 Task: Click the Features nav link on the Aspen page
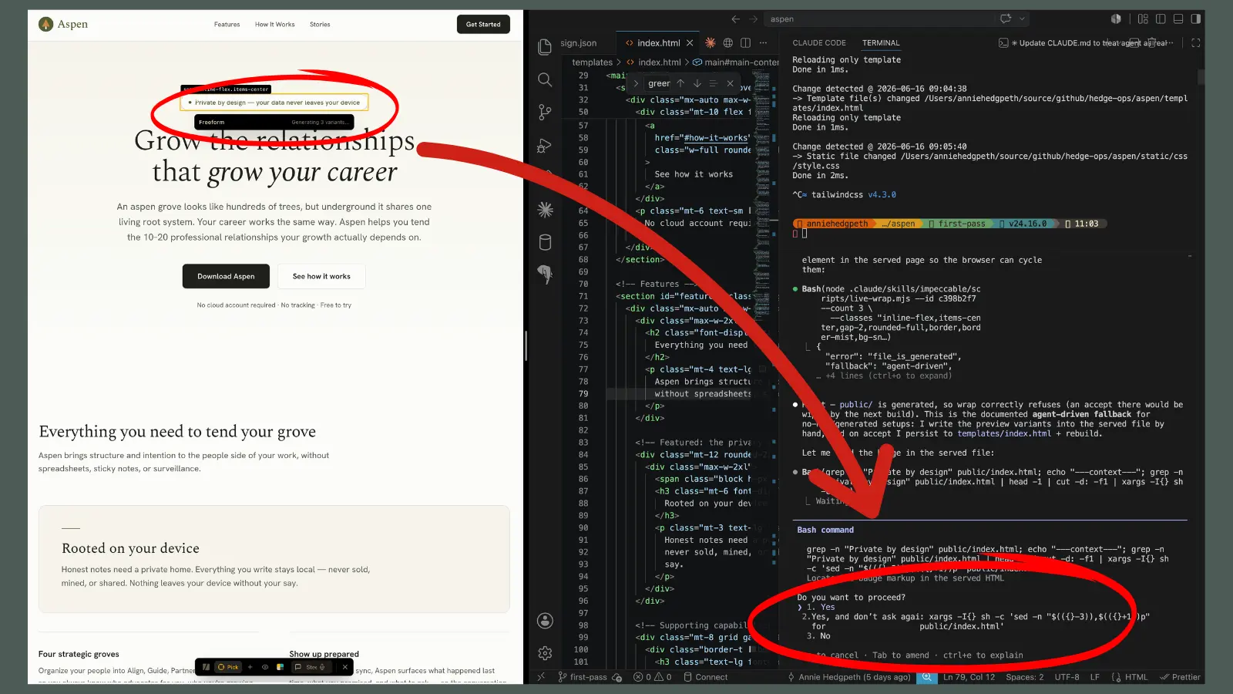227,25
